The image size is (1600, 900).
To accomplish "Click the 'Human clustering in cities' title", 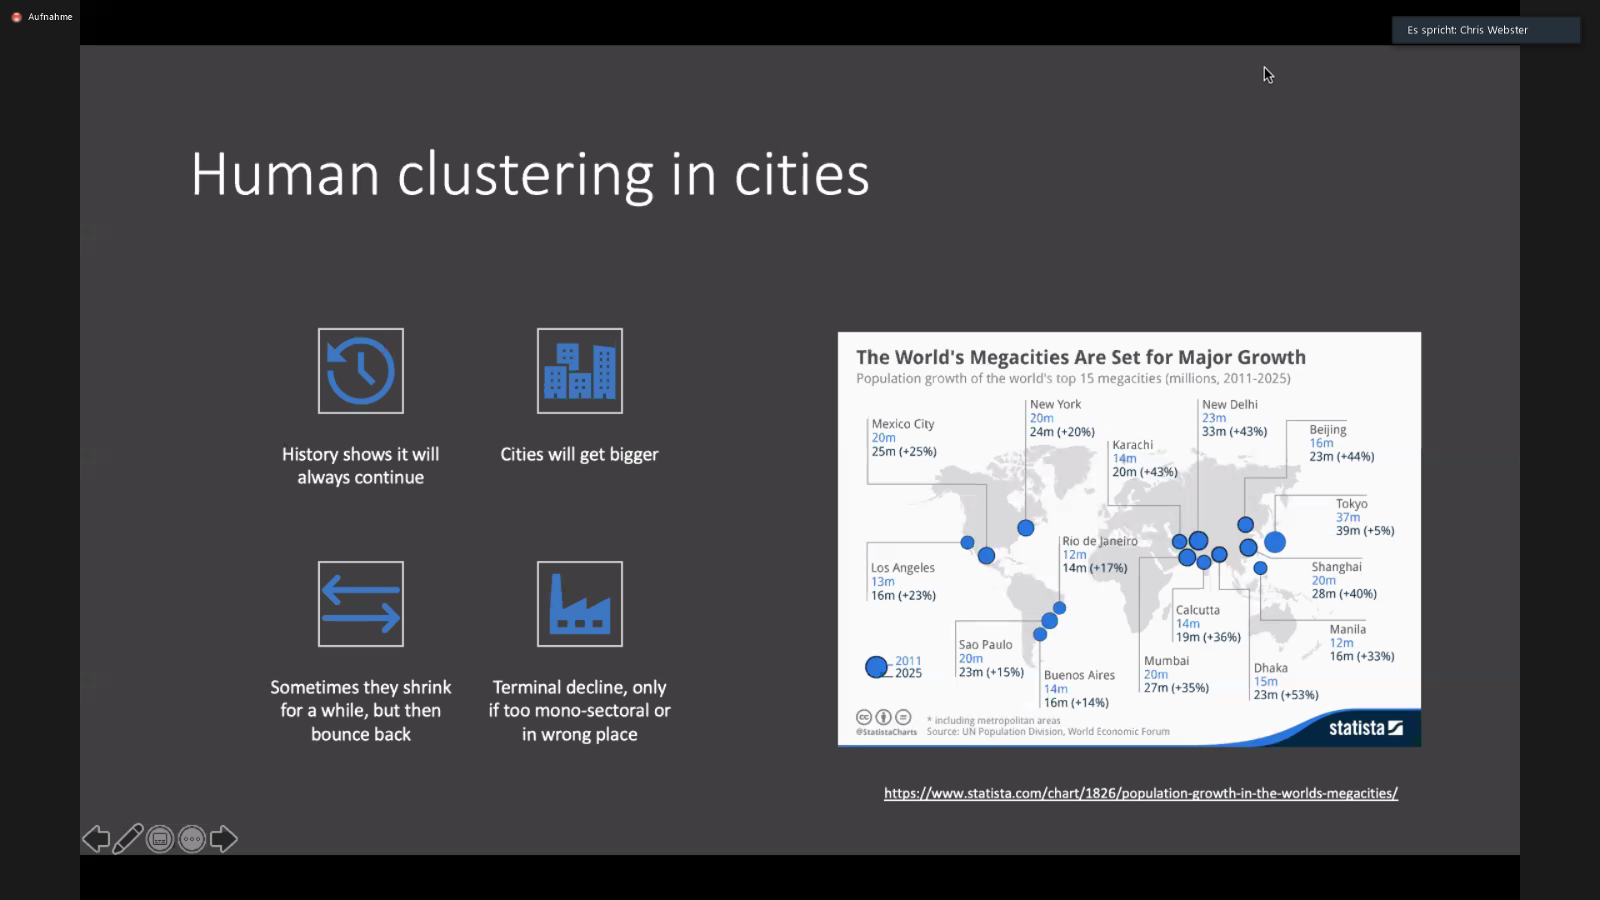I will tap(530, 174).
